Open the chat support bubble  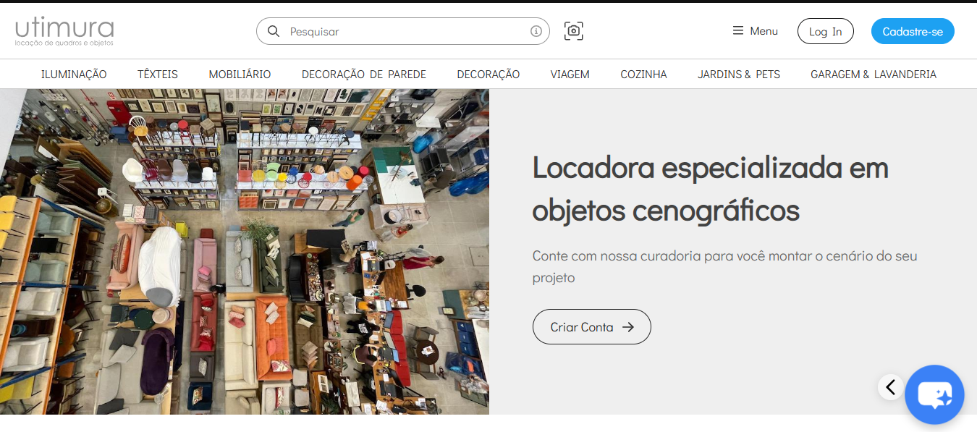click(934, 394)
